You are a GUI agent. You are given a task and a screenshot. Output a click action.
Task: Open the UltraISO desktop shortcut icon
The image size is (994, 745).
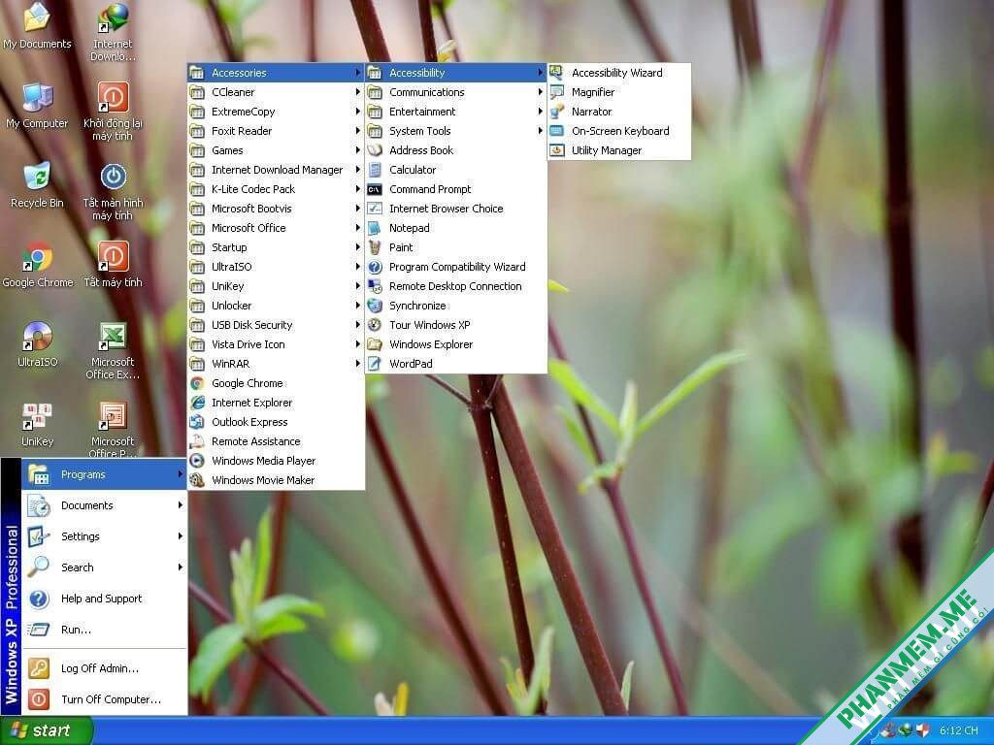(38, 343)
